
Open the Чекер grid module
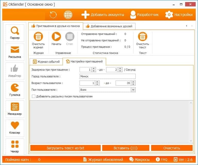[x=15, y=146]
